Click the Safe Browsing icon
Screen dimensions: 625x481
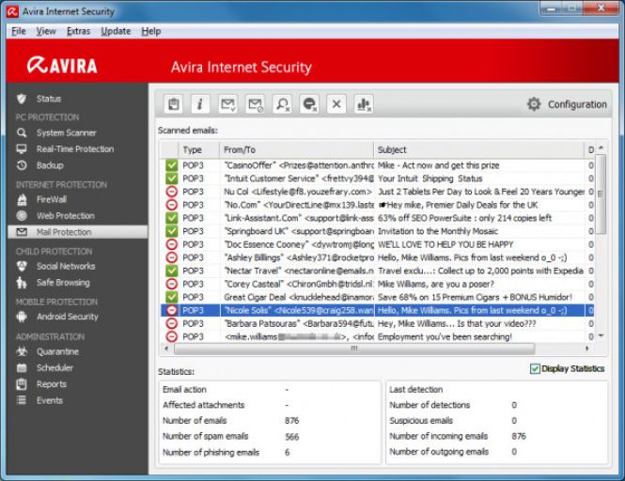[x=22, y=283]
